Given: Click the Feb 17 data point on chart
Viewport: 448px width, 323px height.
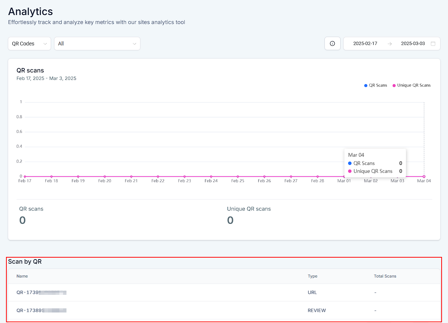Looking at the screenshot, I should tap(25, 177).
